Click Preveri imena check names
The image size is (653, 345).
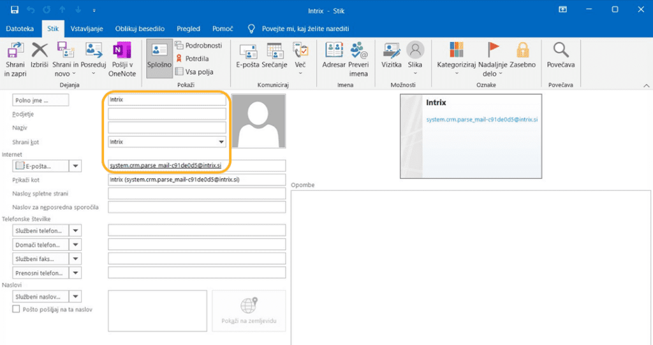(x=358, y=59)
